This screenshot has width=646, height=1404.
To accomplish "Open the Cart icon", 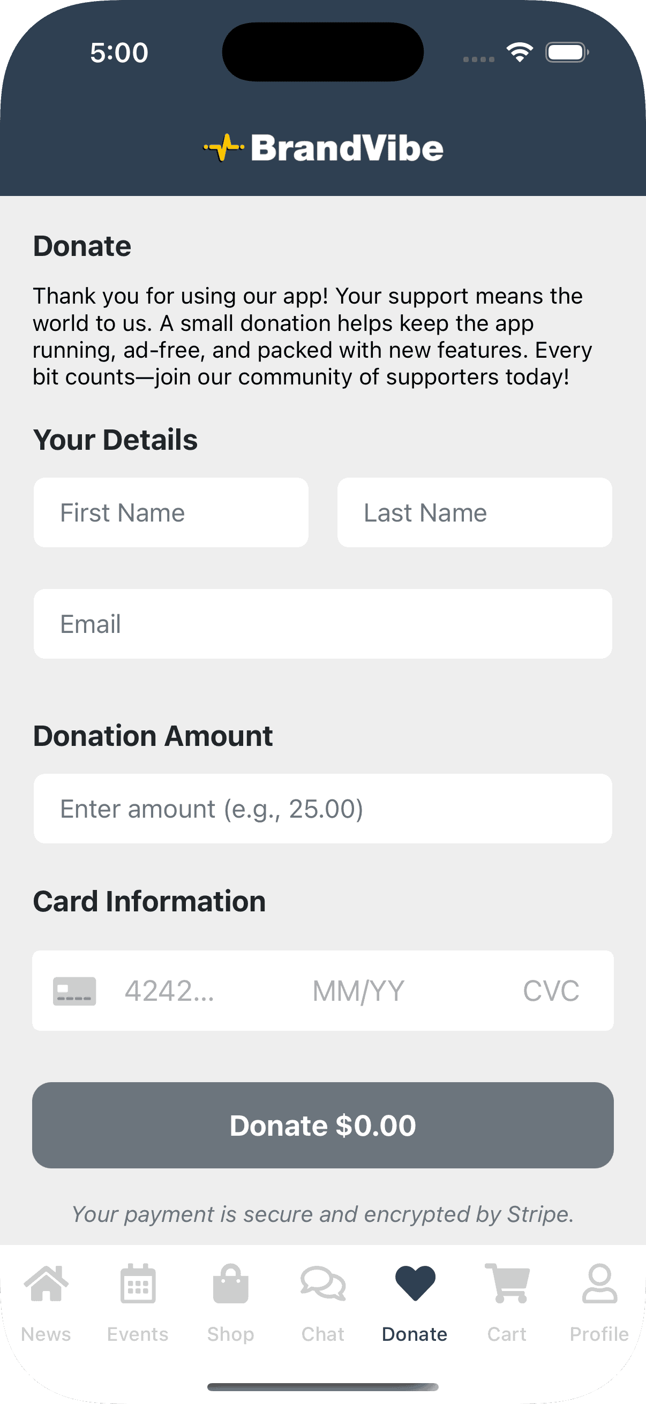I will pyautogui.click(x=507, y=1283).
